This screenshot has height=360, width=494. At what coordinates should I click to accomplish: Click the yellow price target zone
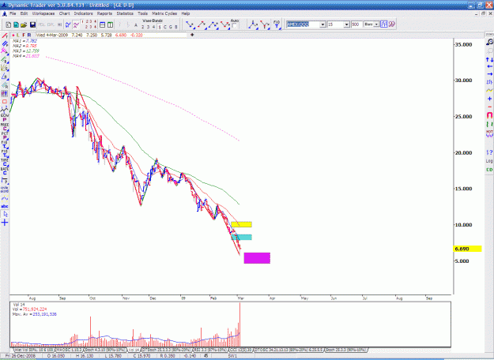coord(241,224)
